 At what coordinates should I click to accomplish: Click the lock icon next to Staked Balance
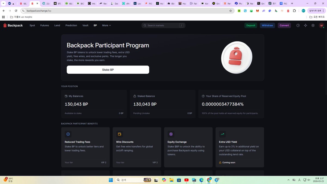[135, 96]
